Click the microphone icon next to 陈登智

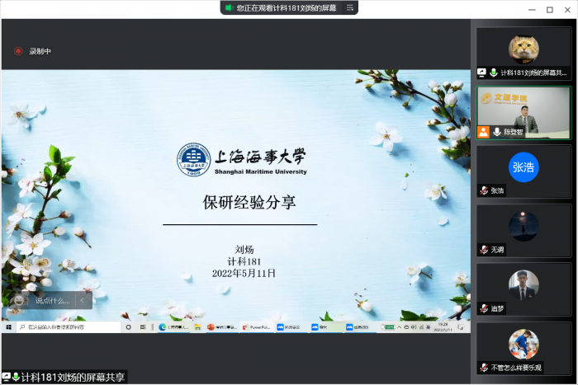point(497,132)
